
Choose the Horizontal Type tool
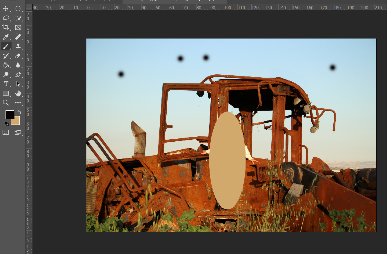[6, 84]
